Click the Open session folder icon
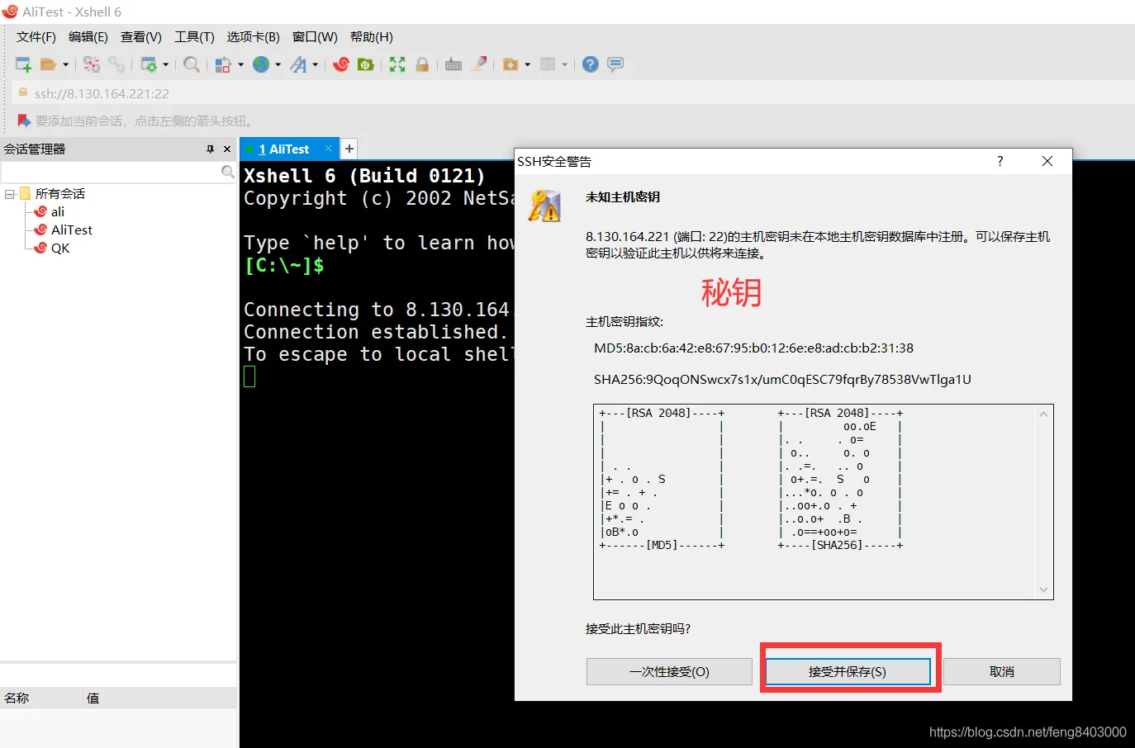 [x=49, y=64]
